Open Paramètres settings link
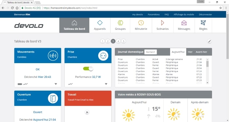The height and width of the screenshot is (122, 229). [154, 14]
